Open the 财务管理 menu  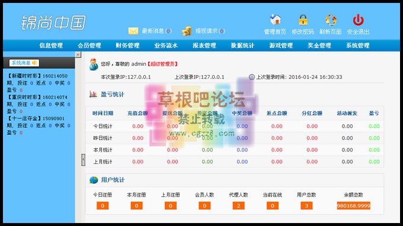pos(127,46)
